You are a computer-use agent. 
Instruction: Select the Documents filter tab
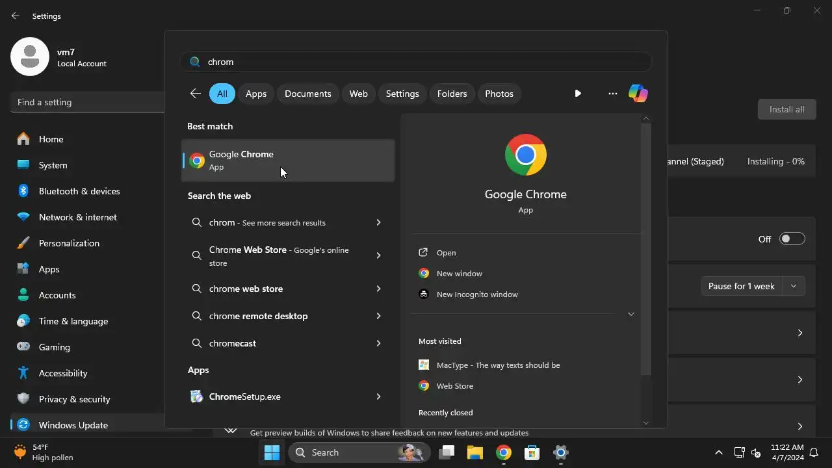308,94
